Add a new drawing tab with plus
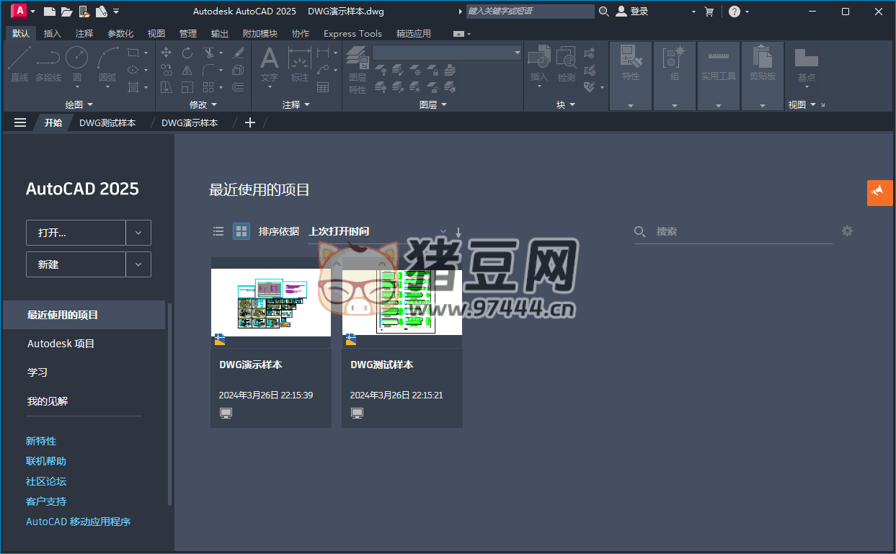 [250, 122]
